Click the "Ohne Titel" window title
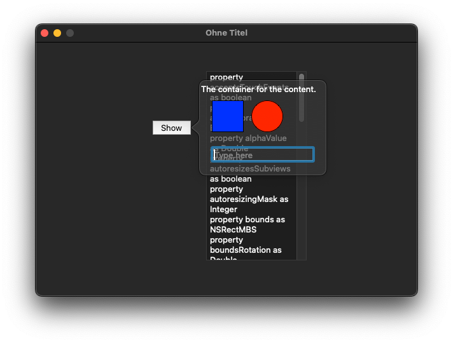 point(226,33)
